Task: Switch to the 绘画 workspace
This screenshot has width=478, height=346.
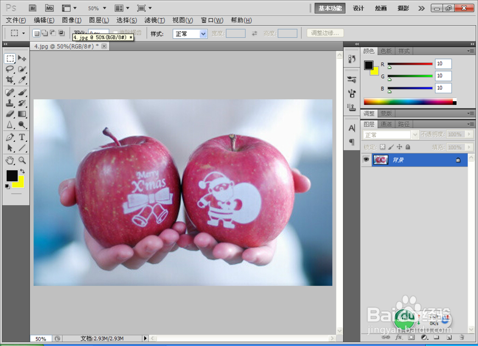Action: coord(381,8)
